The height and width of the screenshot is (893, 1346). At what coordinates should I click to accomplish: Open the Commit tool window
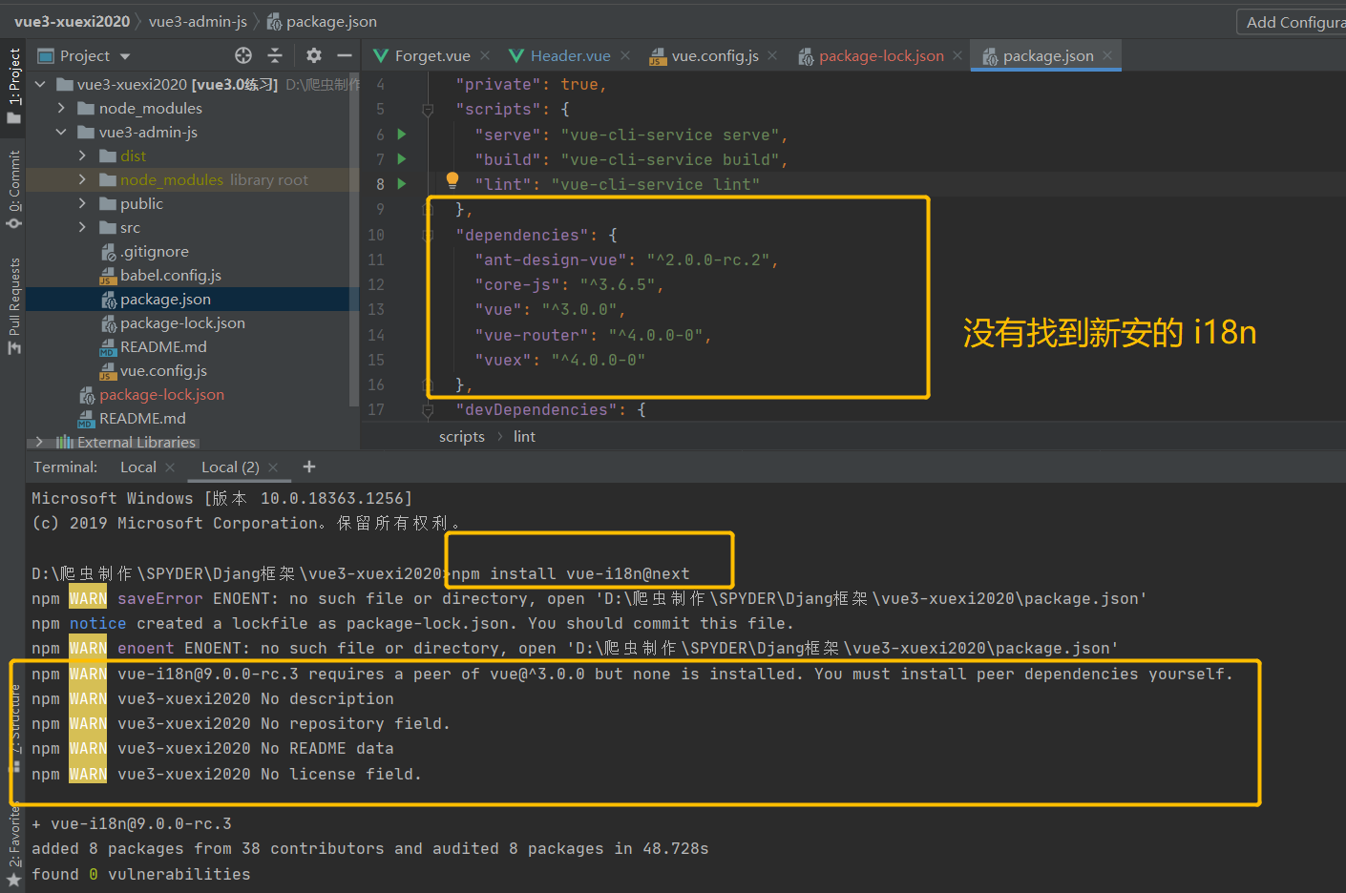[x=13, y=184]
